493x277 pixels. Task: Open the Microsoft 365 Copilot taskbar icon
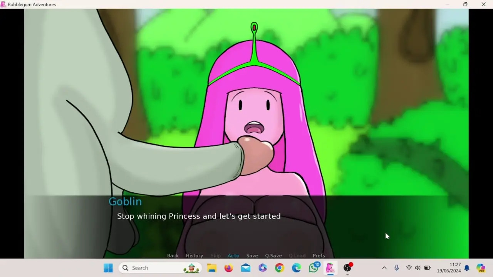(x=263, y=268)
